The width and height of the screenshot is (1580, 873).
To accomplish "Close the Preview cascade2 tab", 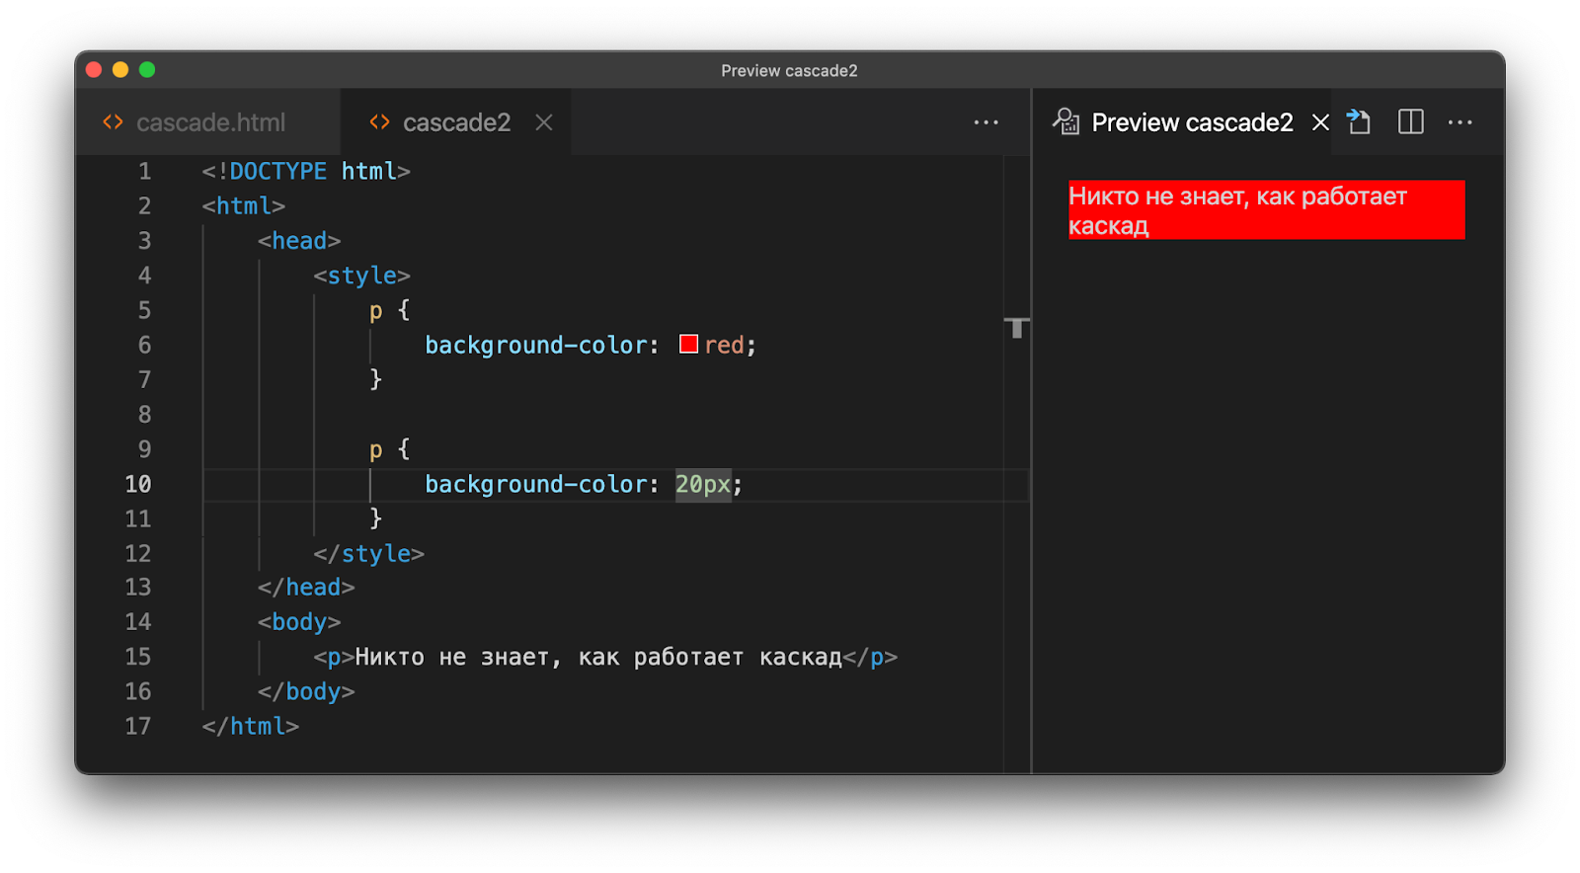I will point(1320,122).
